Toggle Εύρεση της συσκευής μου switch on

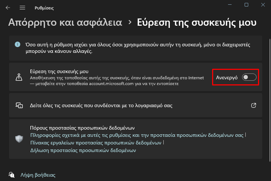tap(249, 77)
